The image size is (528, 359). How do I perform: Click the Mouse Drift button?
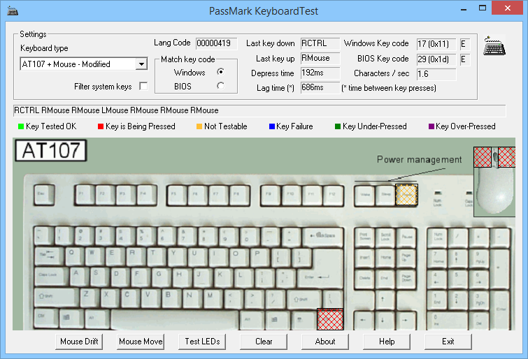79,342
